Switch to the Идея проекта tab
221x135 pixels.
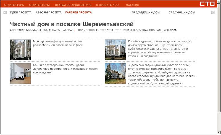(x=21, y=12)
